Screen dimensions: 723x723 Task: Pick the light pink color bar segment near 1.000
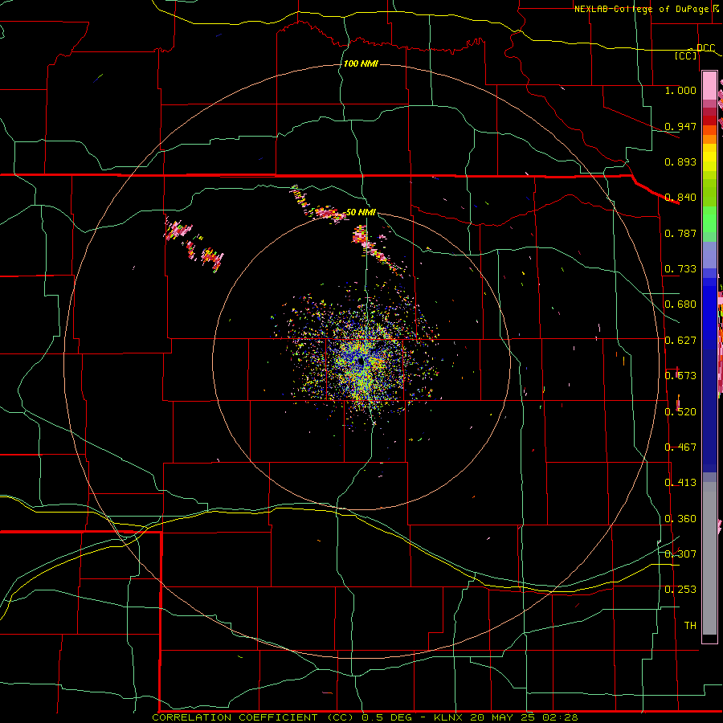709,86
